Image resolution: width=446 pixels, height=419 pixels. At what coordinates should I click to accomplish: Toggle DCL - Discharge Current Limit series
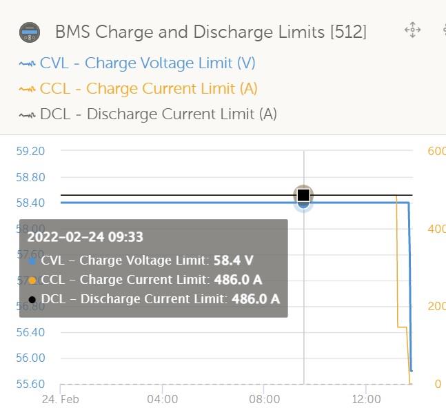coord(159,114)
